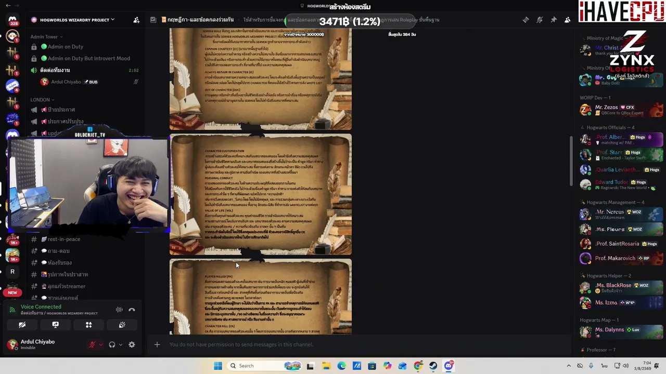The image size is (666, 374).
Task: Open Ms. Izma member profile
Action: click(621, 302)
